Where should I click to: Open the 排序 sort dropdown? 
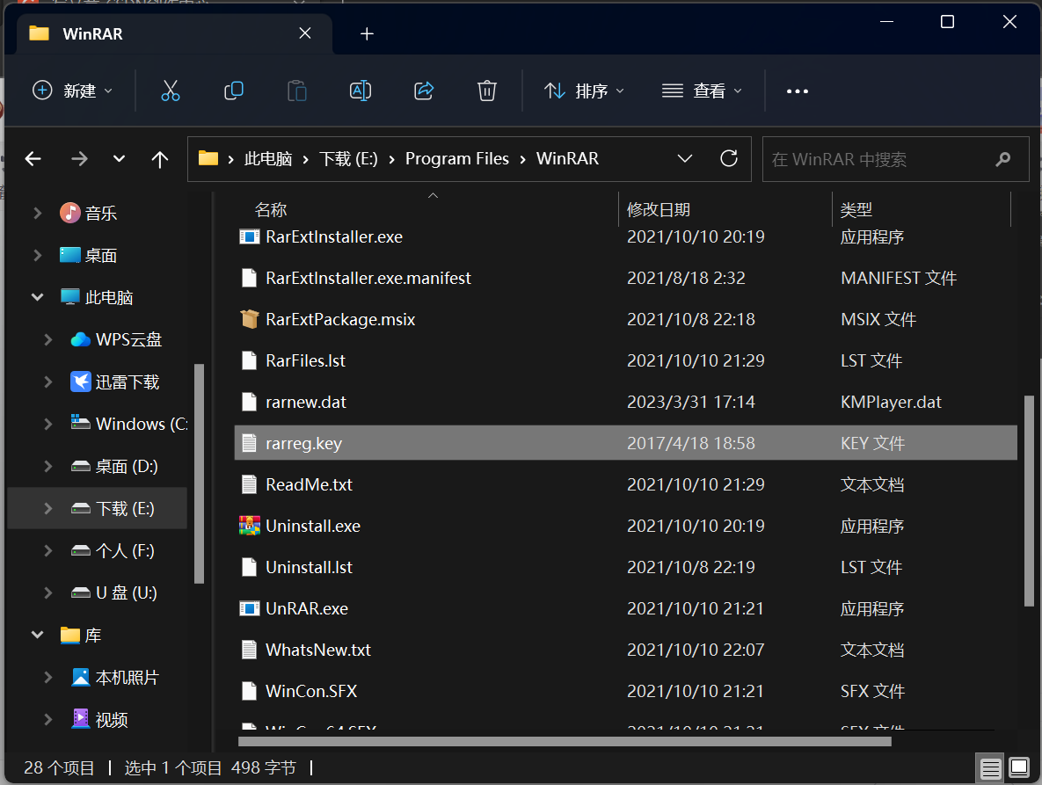coord(584,91)
